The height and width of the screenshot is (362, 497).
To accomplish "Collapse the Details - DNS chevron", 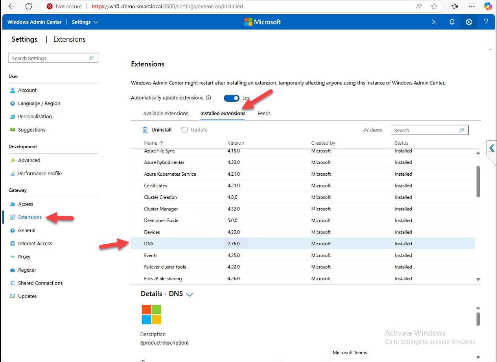I will click(x=190, y=294).
